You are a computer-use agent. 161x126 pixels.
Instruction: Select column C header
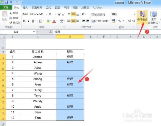pyautogui.click(x=38, y=37)
